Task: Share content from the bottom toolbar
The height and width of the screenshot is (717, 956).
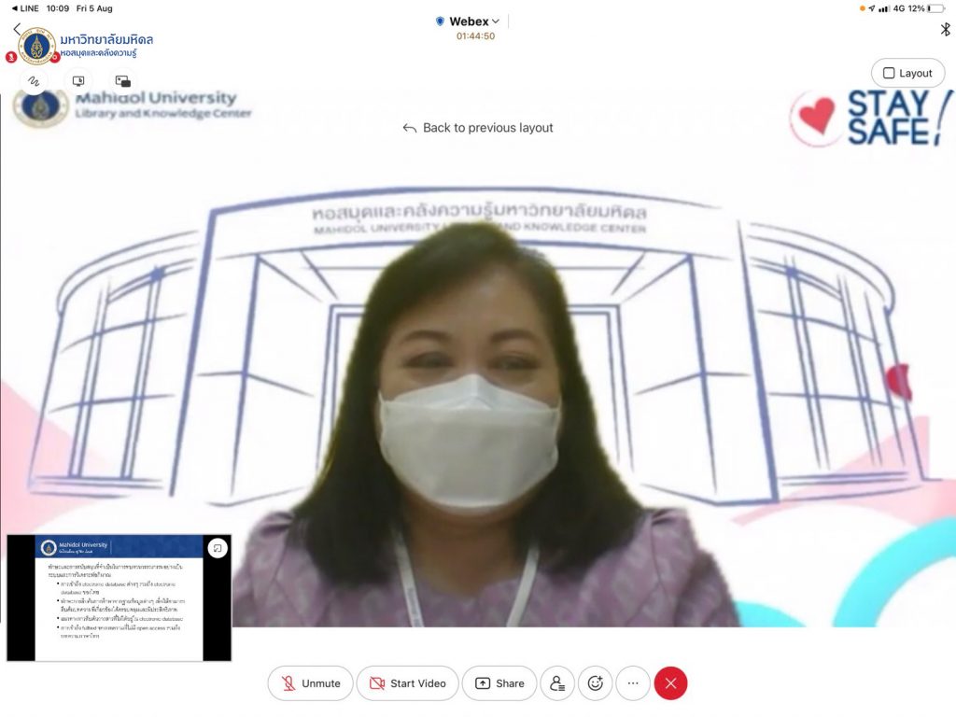Action: pos(499,683)
